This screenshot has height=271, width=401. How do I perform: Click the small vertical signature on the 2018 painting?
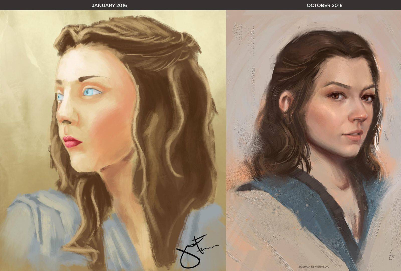pyautogui.click(x=390, y=253)
